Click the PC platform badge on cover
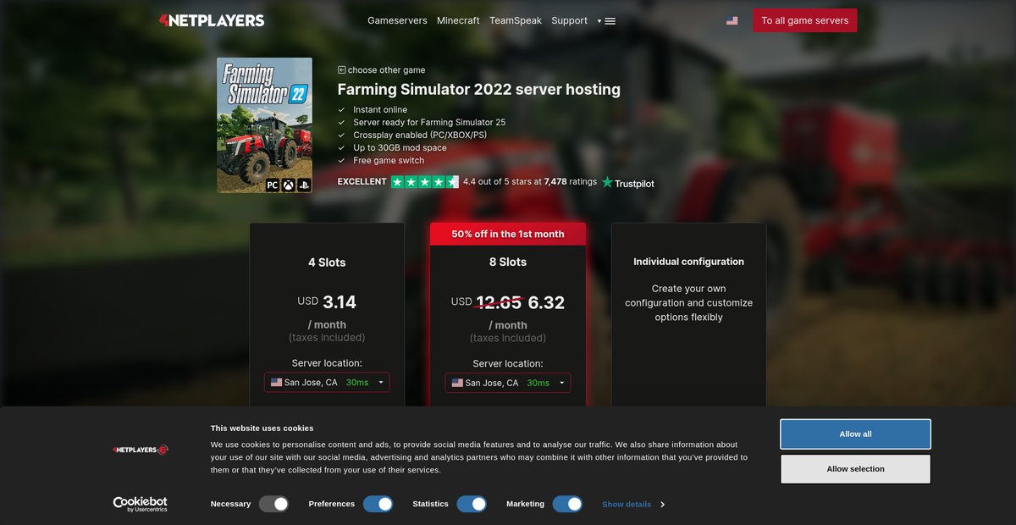This screenshot has width=1016, height=525. coord(273,185)
